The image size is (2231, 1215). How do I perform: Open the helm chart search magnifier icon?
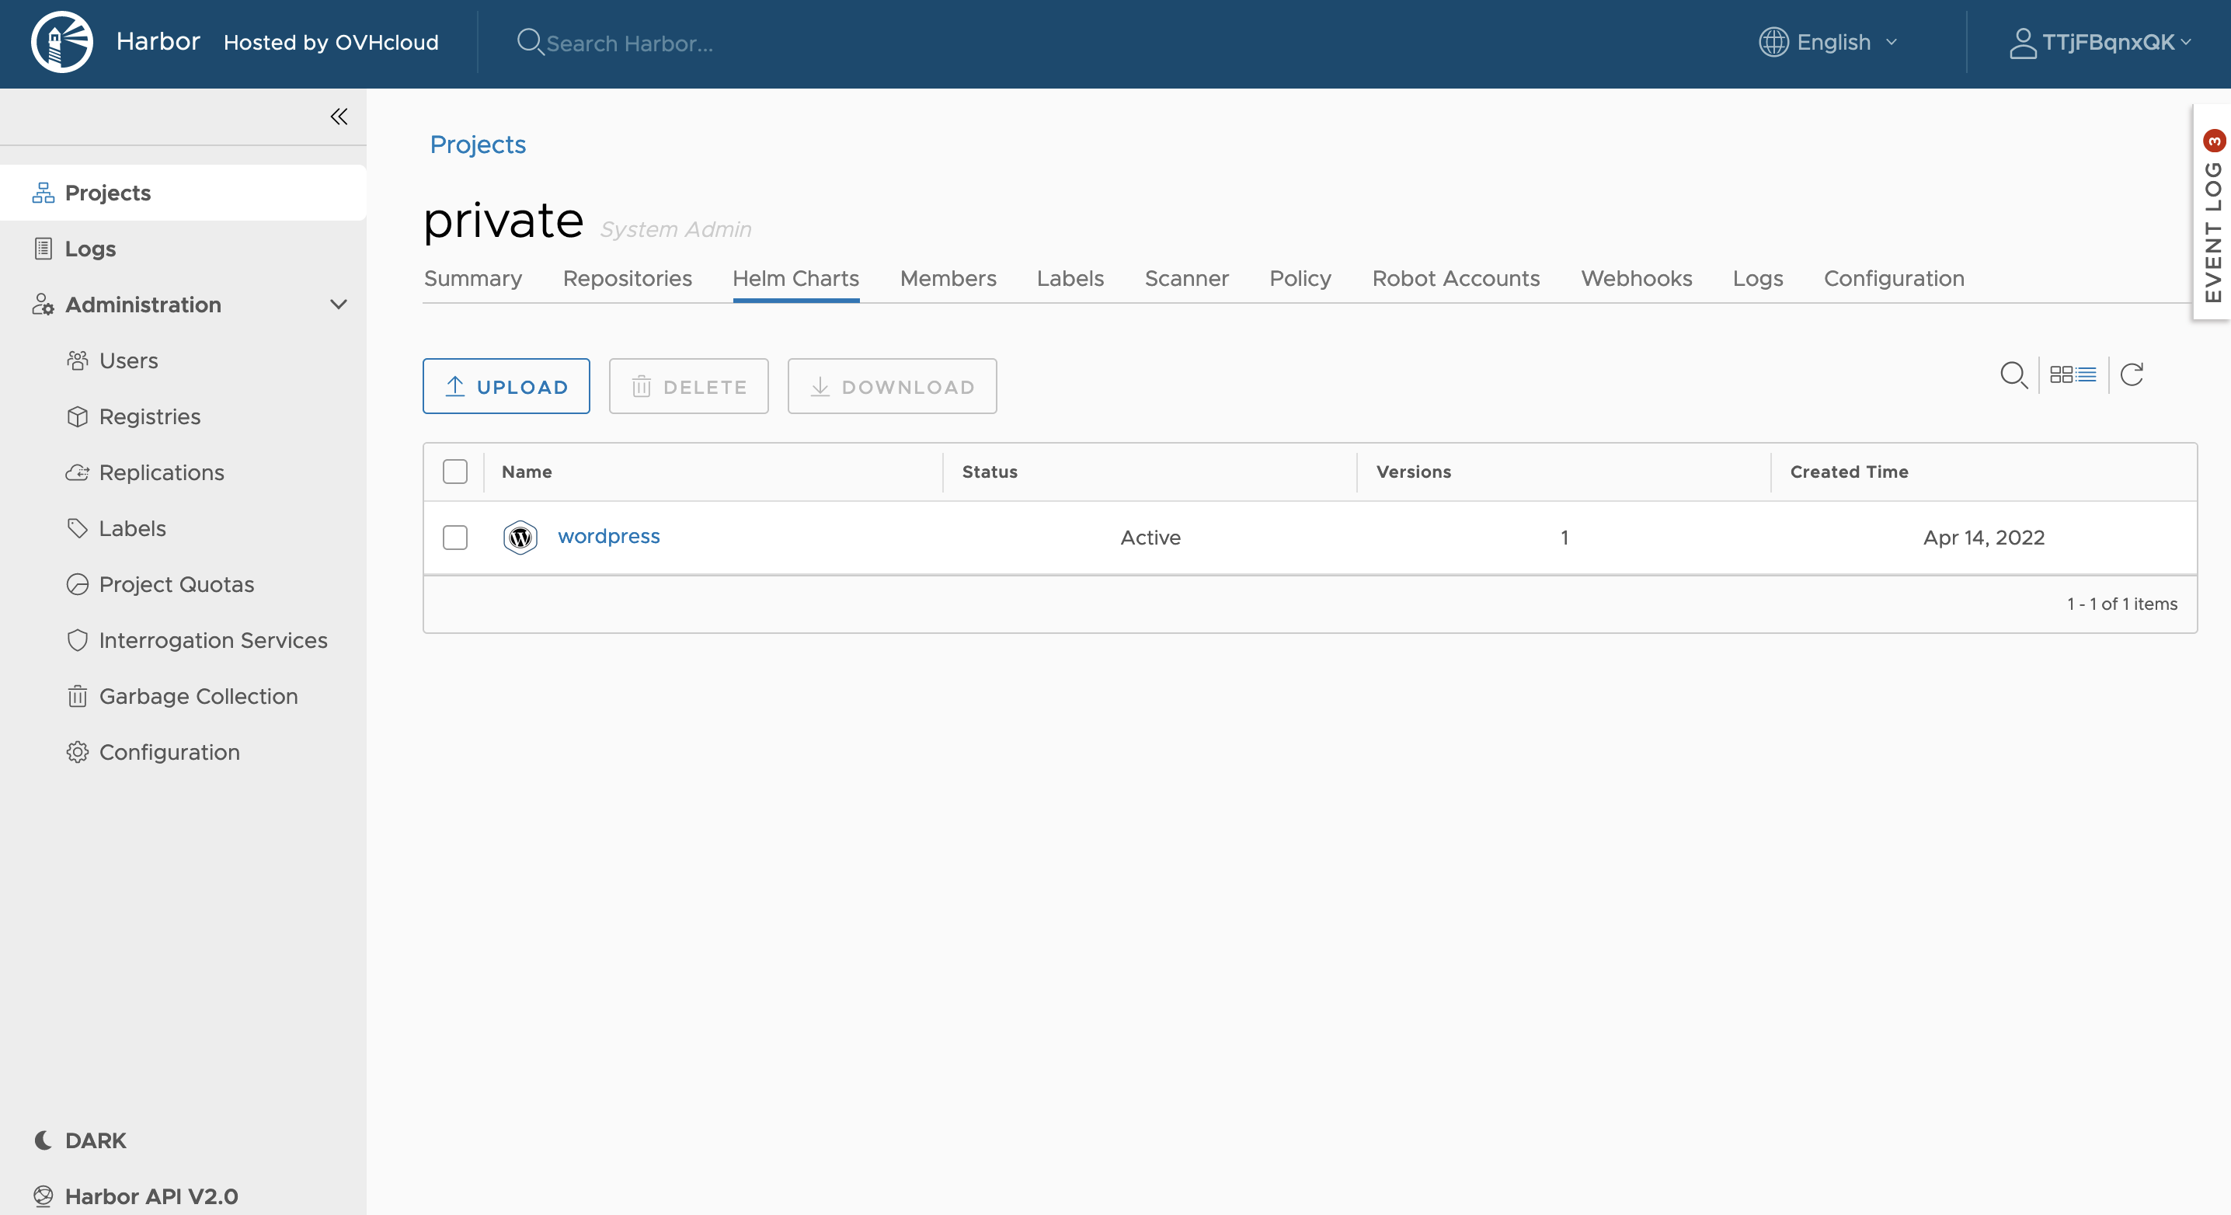click(2013, 375)
